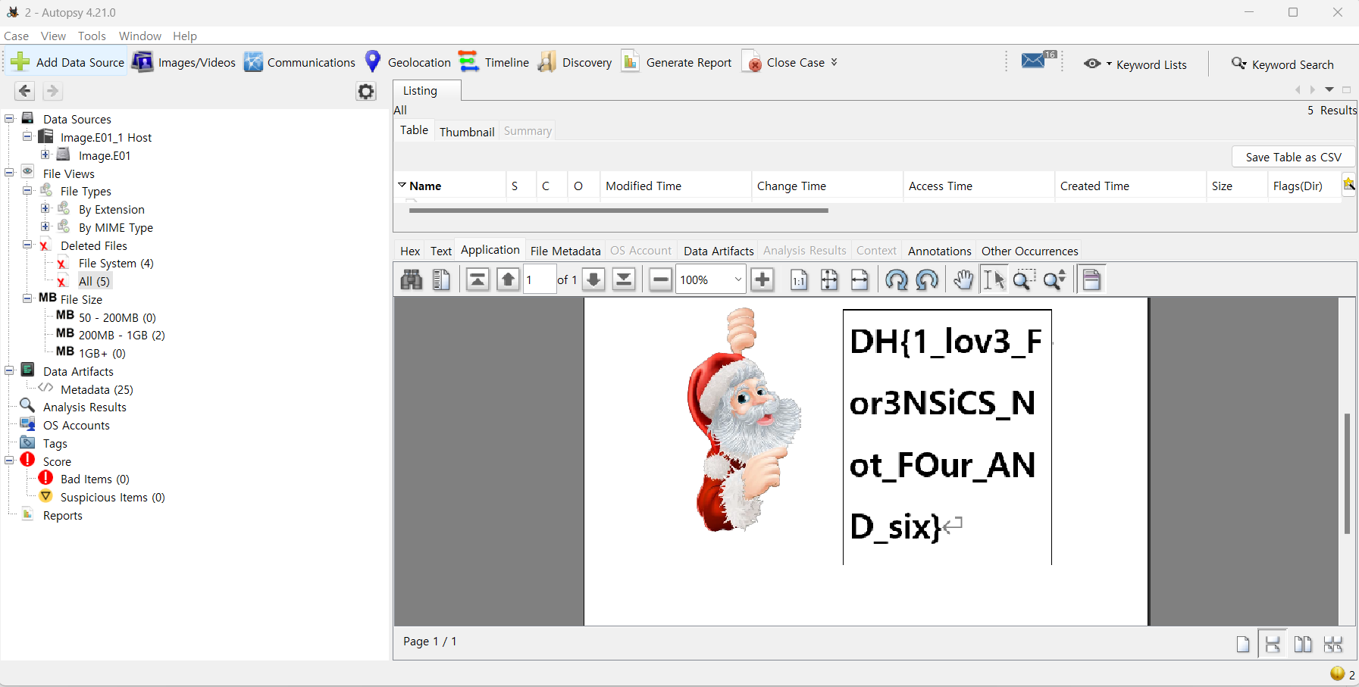Switch to single page view
The image size is (1359, 687).
click(x=1243, y=645)
